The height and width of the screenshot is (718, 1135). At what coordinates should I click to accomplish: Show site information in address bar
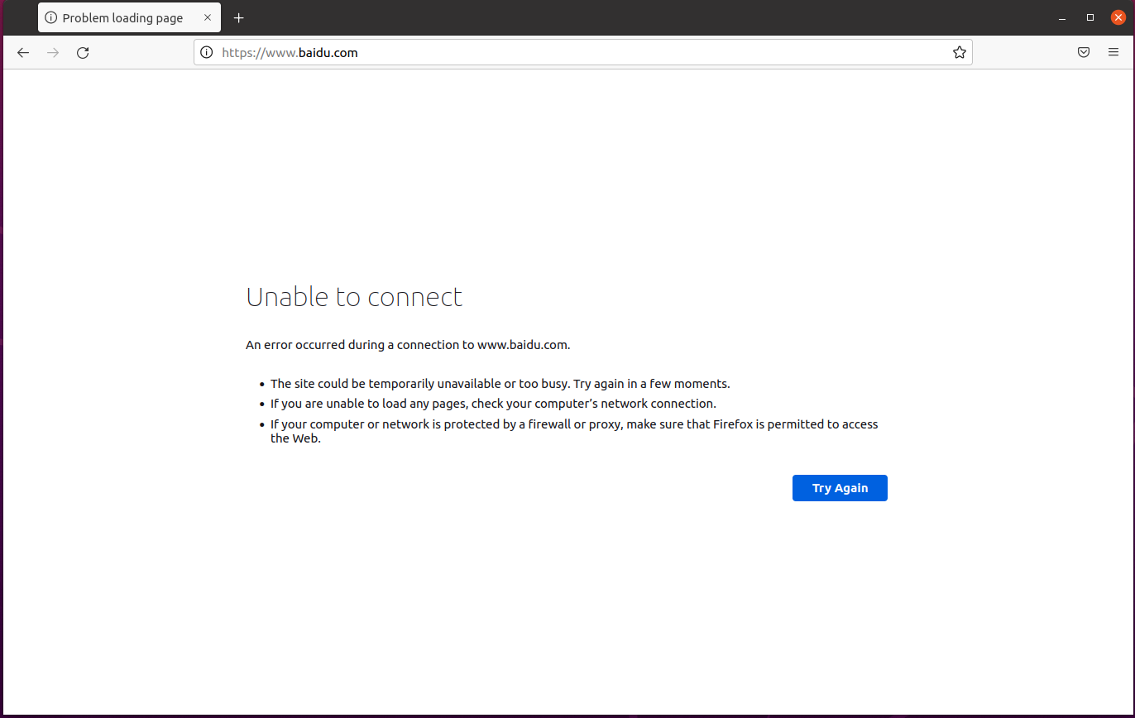tap(207, 53)
